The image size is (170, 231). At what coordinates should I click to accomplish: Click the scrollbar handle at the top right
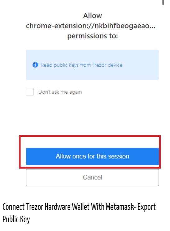click(163, 2)
